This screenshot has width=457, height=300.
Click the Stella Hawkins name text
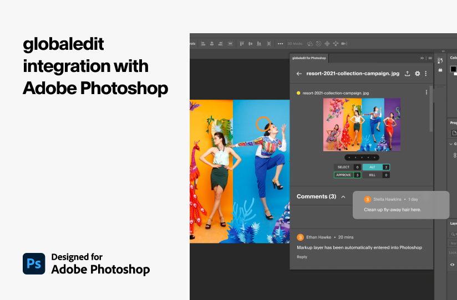(x=387, y=199)
